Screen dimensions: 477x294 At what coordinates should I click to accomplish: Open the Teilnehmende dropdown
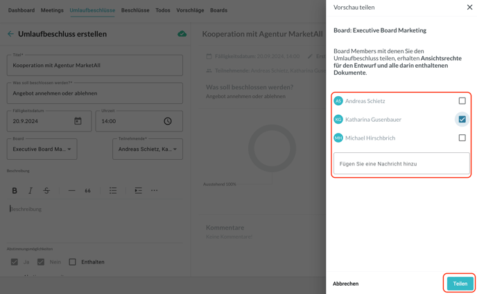point(147,149)
